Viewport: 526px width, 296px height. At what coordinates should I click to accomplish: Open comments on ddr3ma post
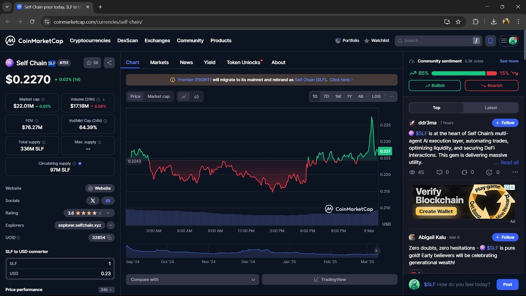coord(443,172)
